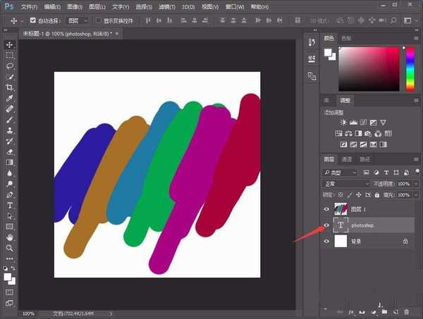This screenshot has width=423, height=319.
Task: Toggle visibility of 图层 1
Action: (x=326, y=208)
